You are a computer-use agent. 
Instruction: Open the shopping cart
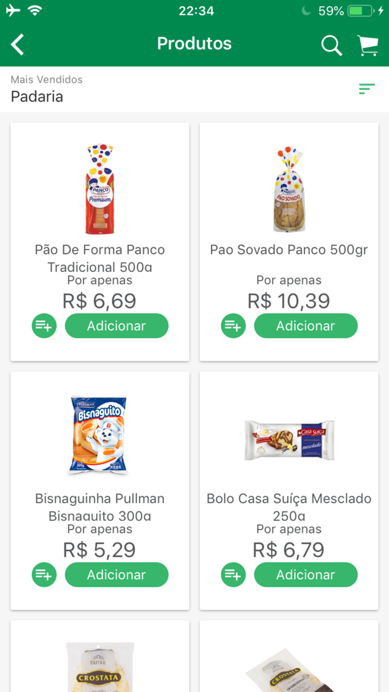click(x=367, y=45)
